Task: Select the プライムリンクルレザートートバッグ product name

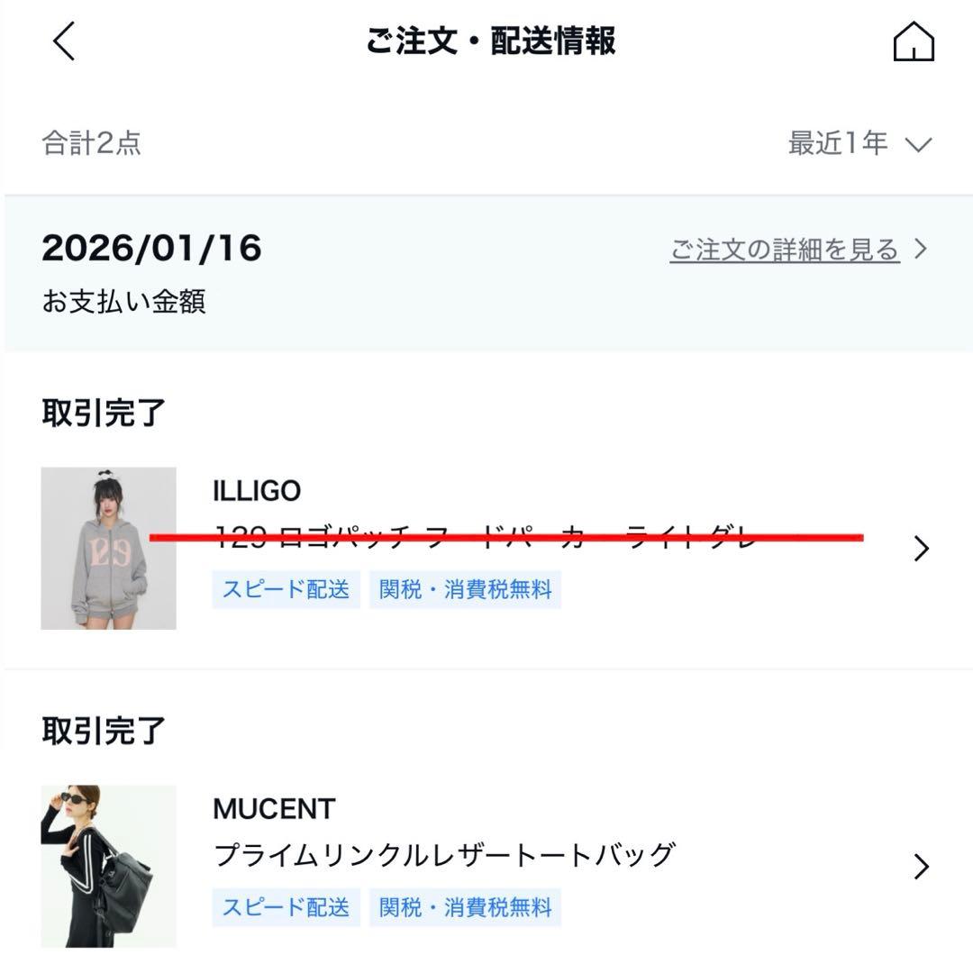Action: 445,854
